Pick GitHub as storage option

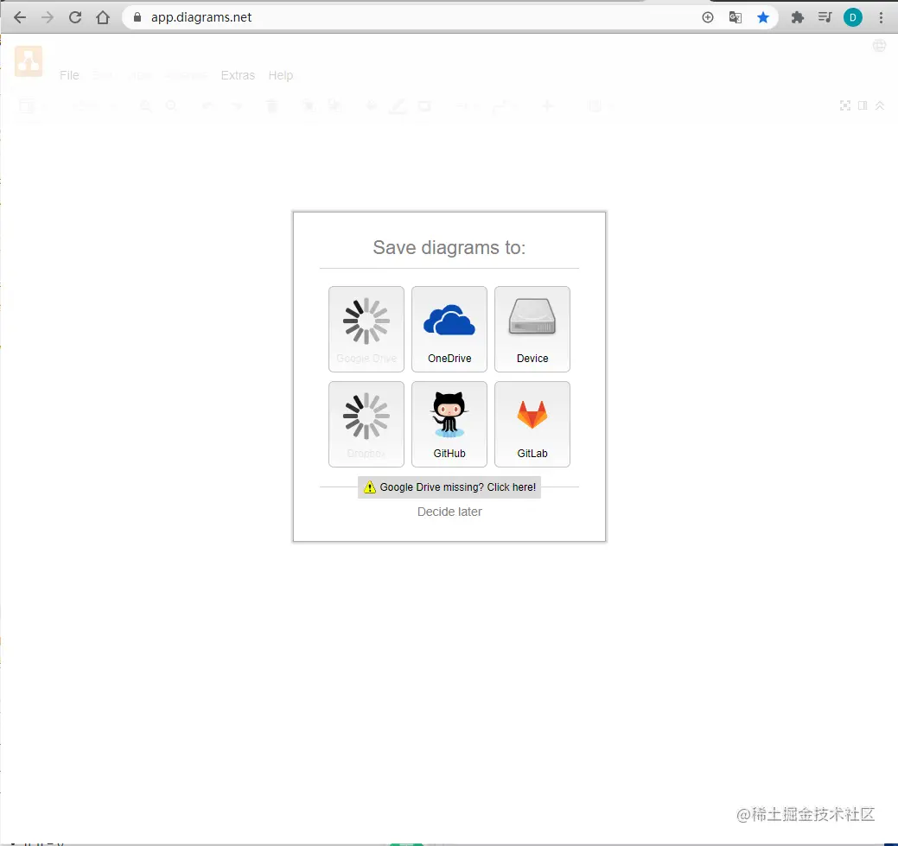[449, 424]
